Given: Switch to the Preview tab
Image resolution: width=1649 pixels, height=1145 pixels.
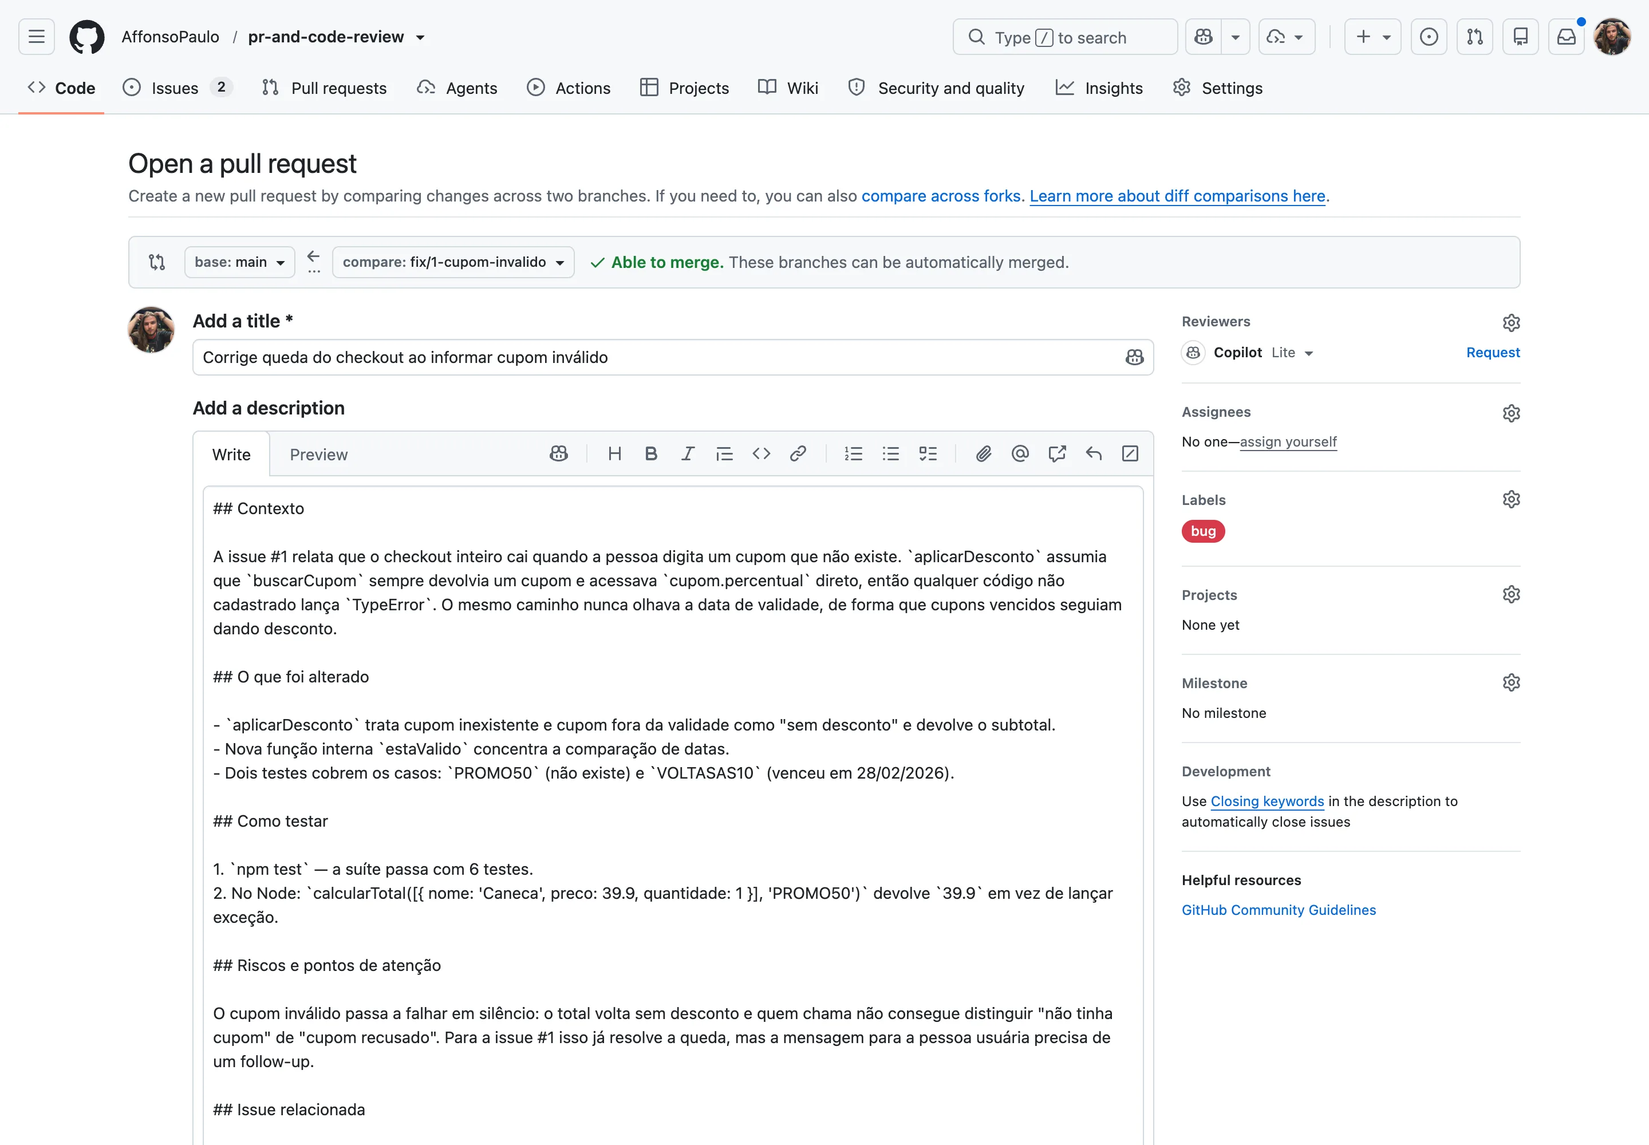Looking at the screenshot, I should click(x=318, y=455).
